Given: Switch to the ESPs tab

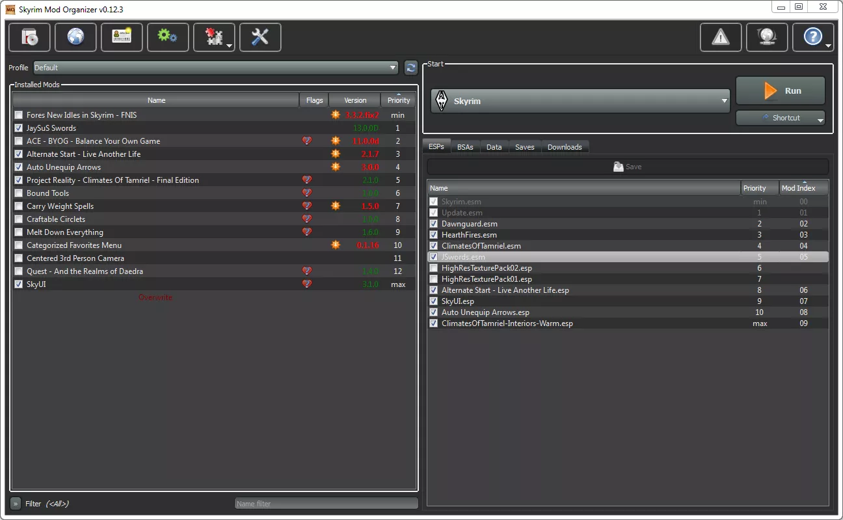Looking at the screenshot, I should click(436, 147).
